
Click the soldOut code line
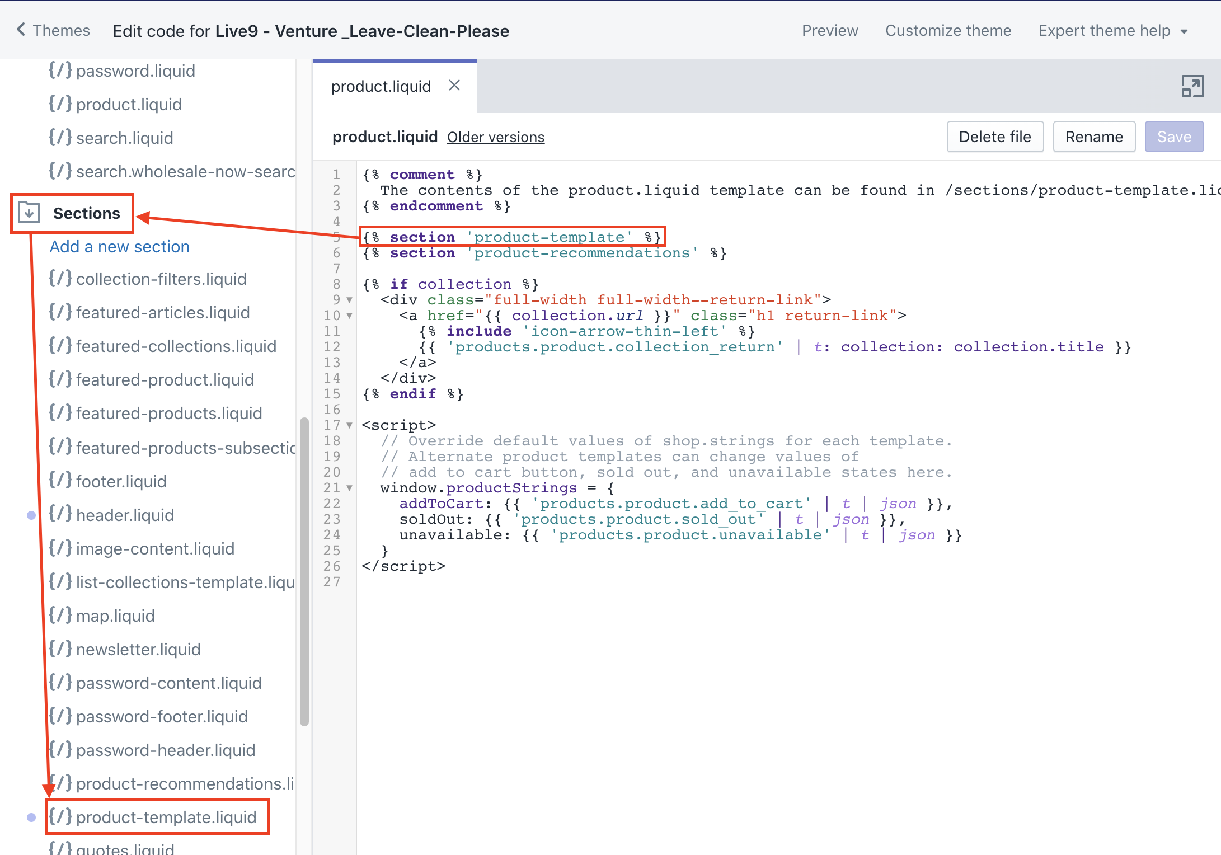click(652, 519)
